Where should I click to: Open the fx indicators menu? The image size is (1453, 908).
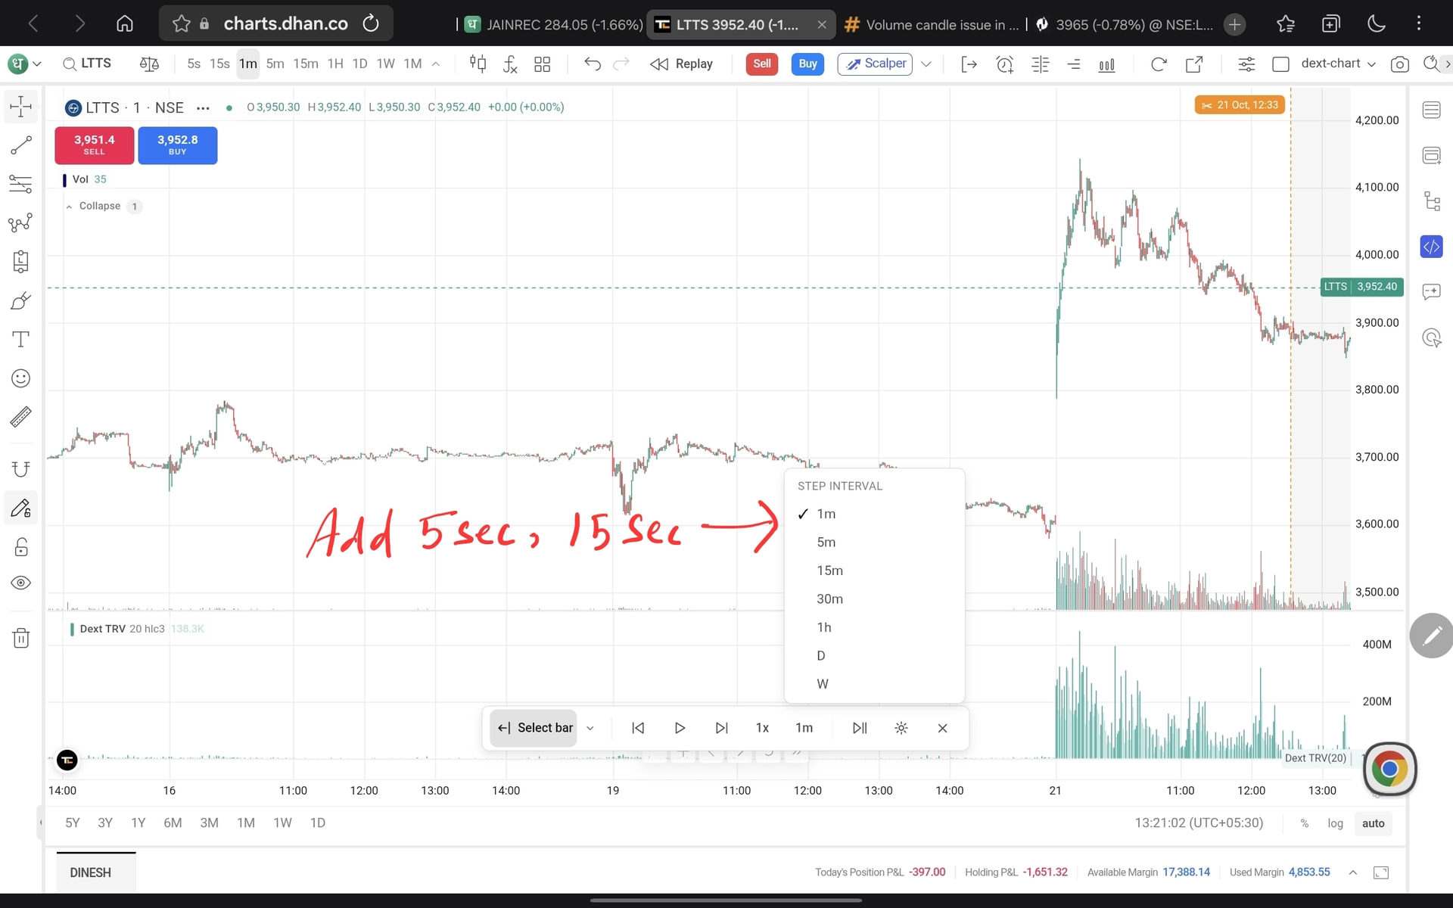(x=510, y=64)
